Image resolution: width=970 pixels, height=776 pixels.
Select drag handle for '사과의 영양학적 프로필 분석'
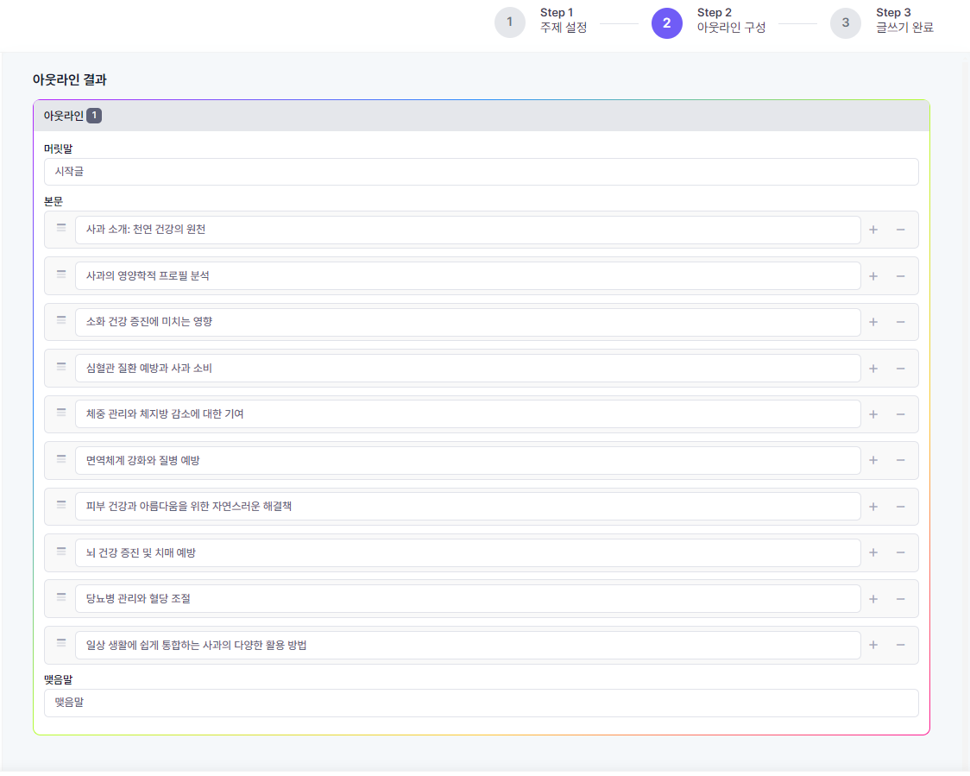pos(61,274)
